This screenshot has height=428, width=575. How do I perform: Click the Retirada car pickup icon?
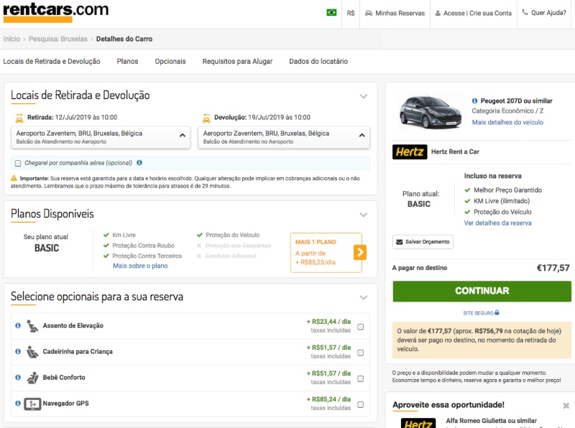click(19, 118)
